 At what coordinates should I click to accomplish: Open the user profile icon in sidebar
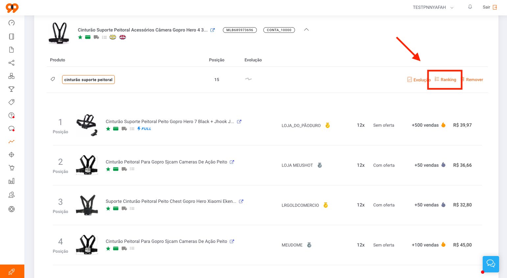[12, 195]
